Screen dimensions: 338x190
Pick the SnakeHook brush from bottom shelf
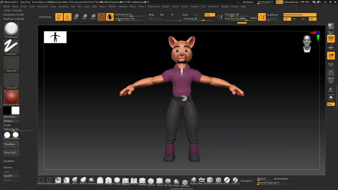click(x=92, y=180)
